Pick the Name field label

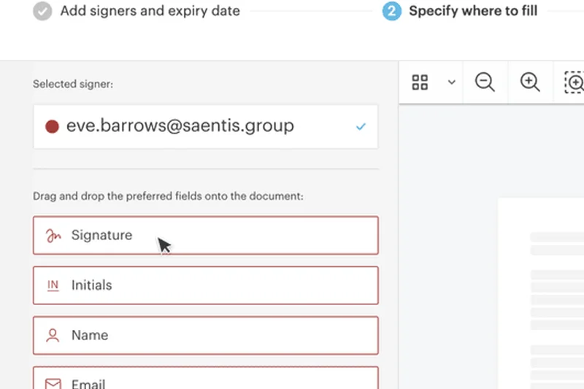click(89, 336)
